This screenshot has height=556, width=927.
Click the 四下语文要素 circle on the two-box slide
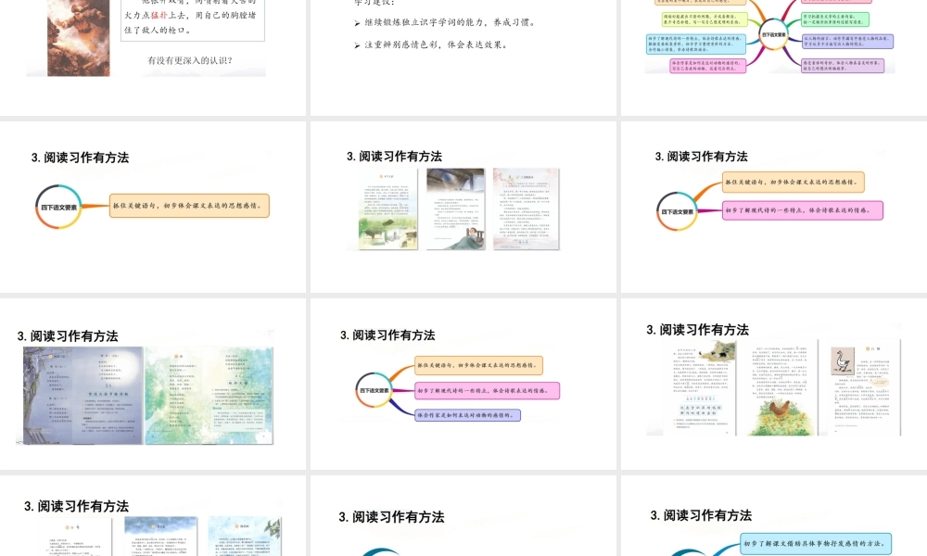[677, 211]
